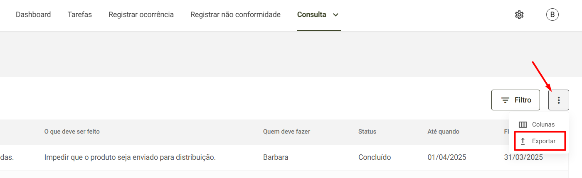The image size is (582, 178).
Task: Click the 'Quem deve fazer' column header
Action: [286, 132]
